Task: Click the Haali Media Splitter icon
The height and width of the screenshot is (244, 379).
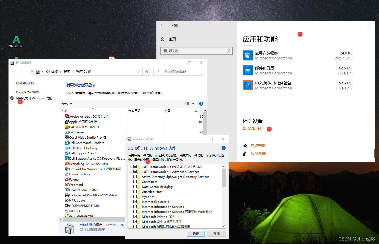Action: point(67,190)
